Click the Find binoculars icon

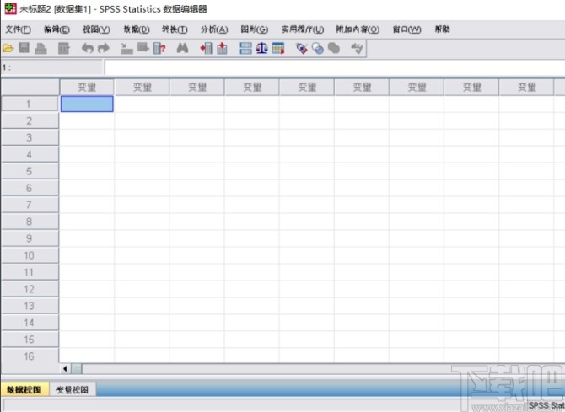click(x=182, y=48)
